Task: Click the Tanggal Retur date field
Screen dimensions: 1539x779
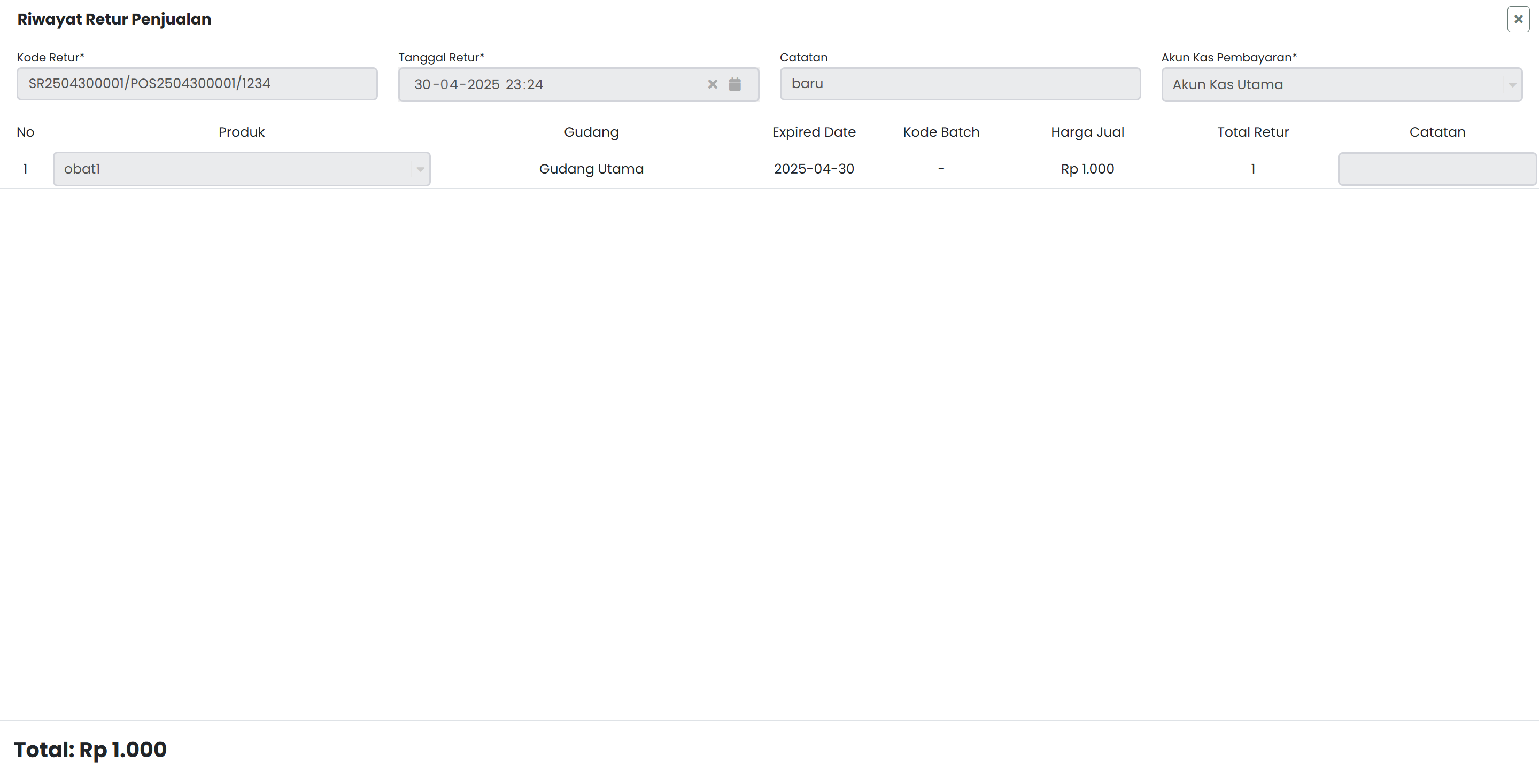Action: (578, 84)
